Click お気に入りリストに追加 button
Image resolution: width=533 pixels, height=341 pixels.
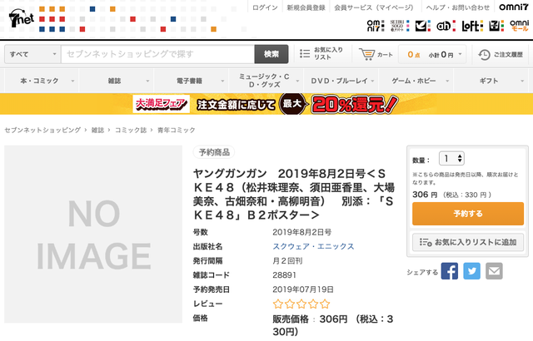[468, 242]
